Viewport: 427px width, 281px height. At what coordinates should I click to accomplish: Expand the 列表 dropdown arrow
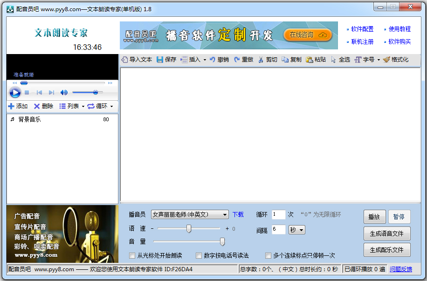pos(83,106)
